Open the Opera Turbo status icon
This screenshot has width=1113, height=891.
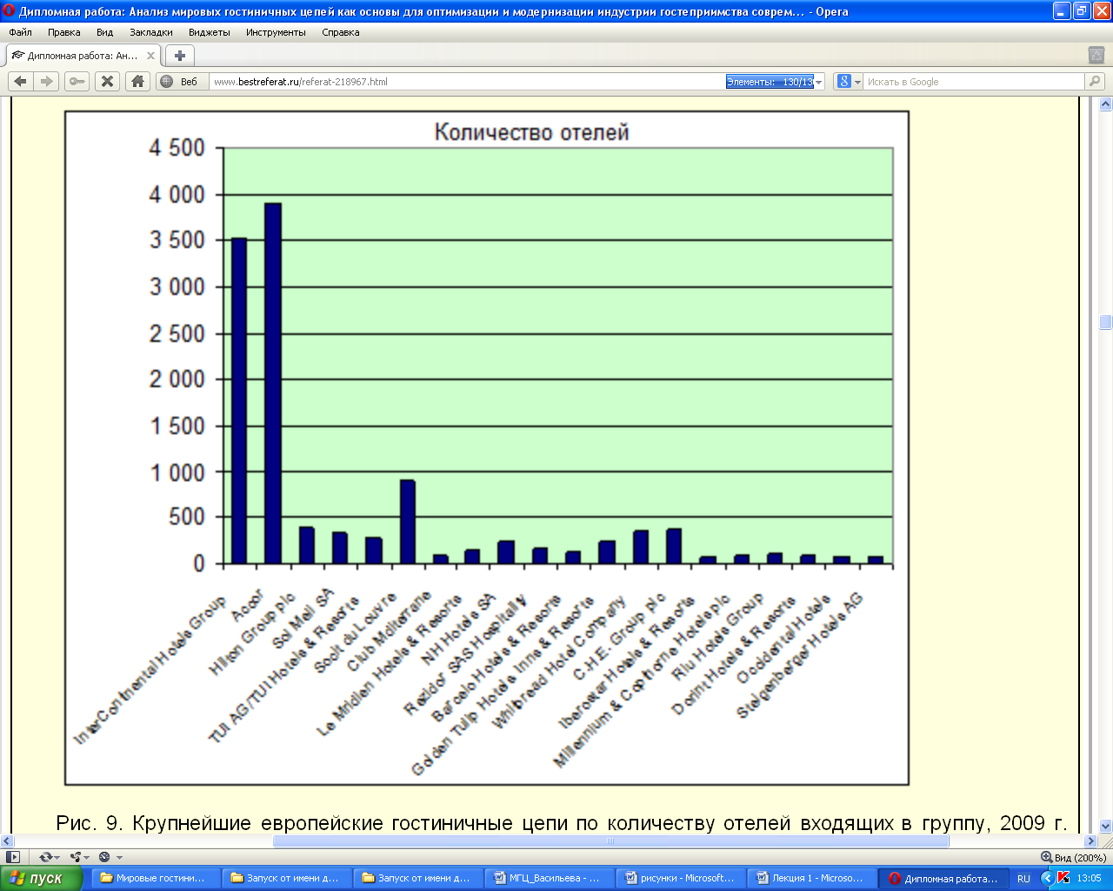(x=104, y=857)
